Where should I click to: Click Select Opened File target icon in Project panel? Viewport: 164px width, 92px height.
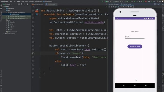pos(19,4)
